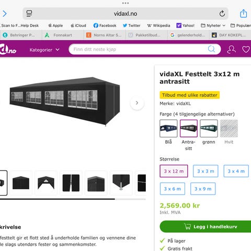Open the Facebook bookmark
The width and height of the screenshot is (251, 251).
[105, 26]
